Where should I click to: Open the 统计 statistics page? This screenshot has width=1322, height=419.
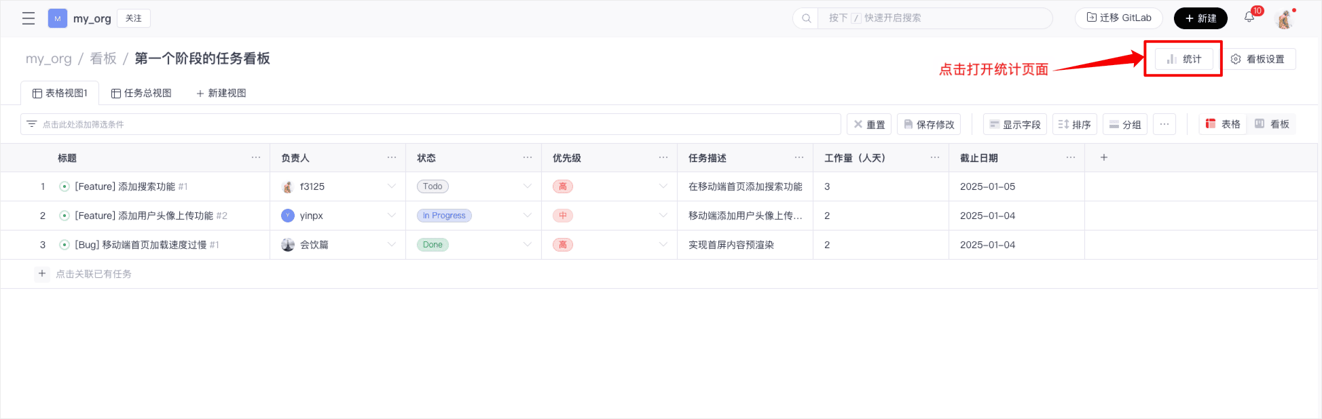1183,59
